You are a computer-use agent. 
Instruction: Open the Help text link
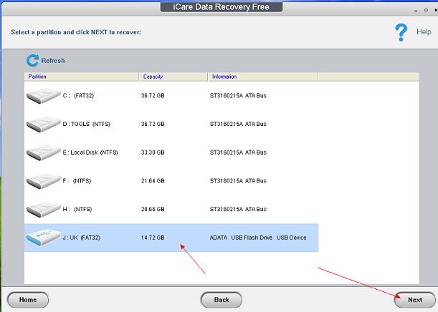point(424,32)
